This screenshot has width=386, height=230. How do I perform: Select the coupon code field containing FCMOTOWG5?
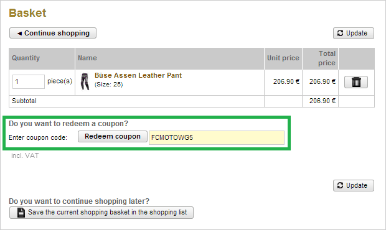tap(217, 137)
